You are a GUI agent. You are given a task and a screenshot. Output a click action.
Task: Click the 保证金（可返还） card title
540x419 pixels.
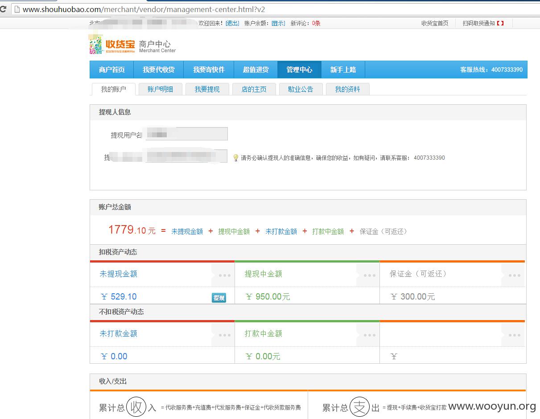click(x=418, y=274)
